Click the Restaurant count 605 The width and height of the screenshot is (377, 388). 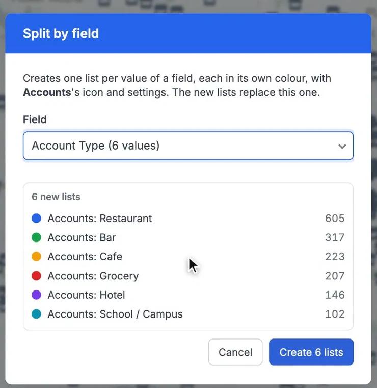pyautogui.click(x=335, y=219)
